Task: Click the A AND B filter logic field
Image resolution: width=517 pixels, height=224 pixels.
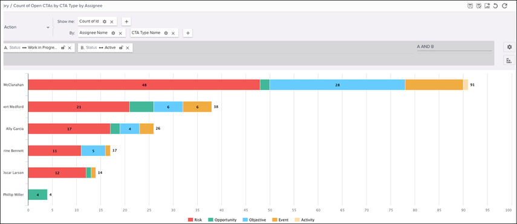Action: (454, 47)
